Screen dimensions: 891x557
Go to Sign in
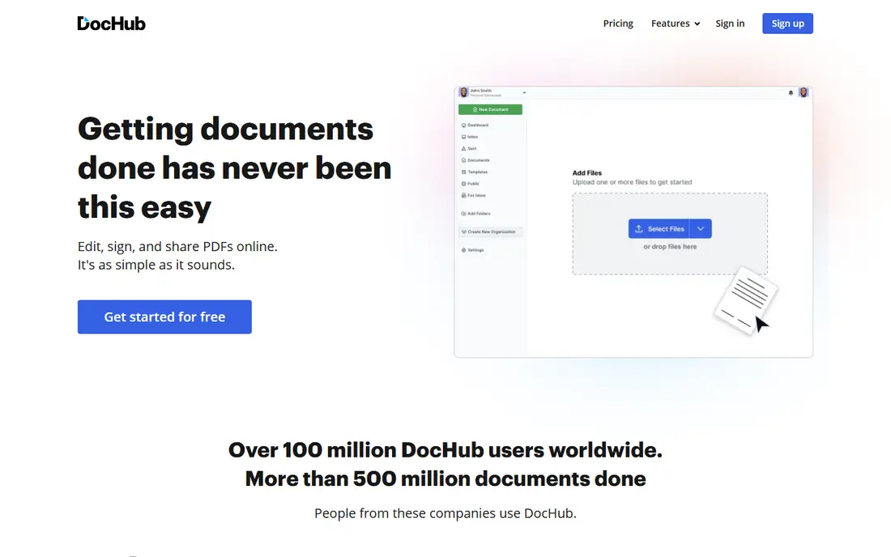730,23
